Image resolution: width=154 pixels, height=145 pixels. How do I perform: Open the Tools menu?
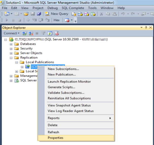coord(92,8)
